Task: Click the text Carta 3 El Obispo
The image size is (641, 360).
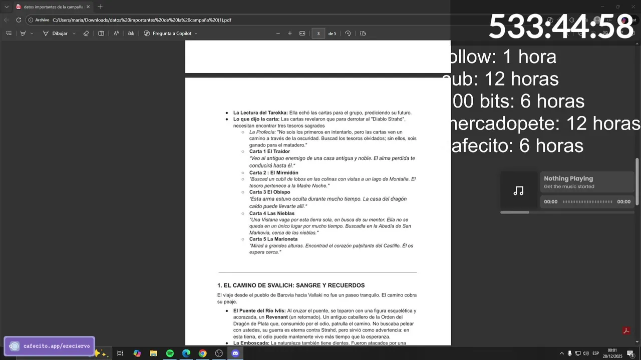Action: (269, 192)
